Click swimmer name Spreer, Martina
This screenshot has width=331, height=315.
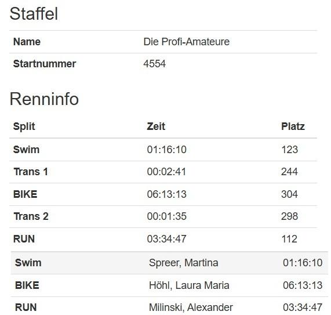click(183, 263)
